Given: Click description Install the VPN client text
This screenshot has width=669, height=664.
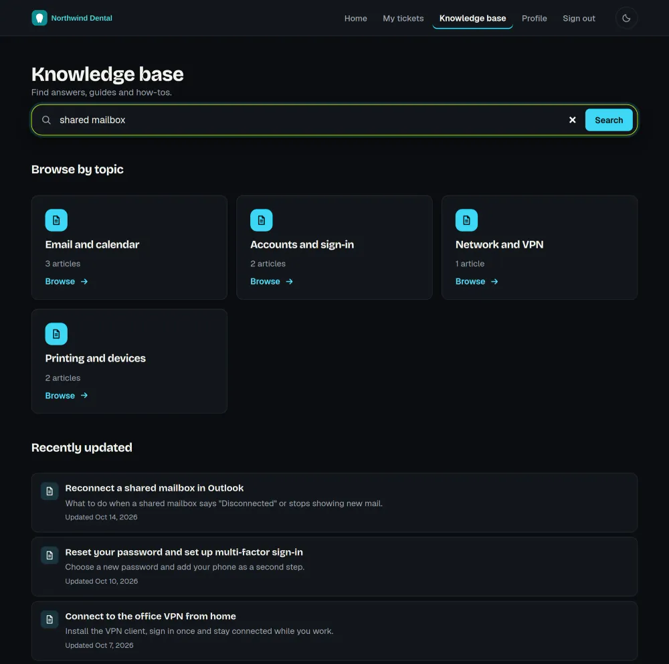Looking at the screenshot, I should coord(199,631).
